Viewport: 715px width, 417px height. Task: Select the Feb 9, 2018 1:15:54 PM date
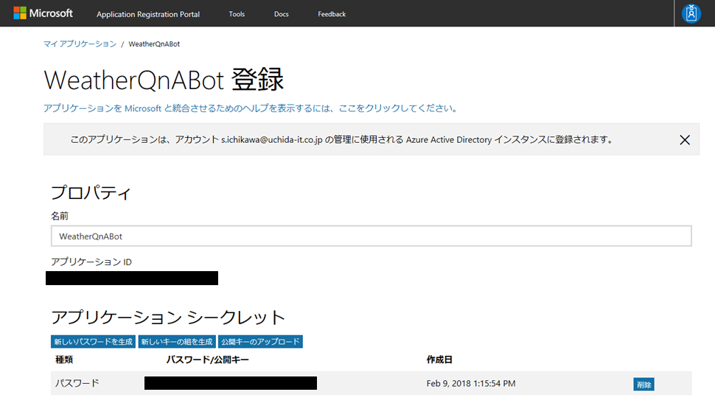(471, 384)
